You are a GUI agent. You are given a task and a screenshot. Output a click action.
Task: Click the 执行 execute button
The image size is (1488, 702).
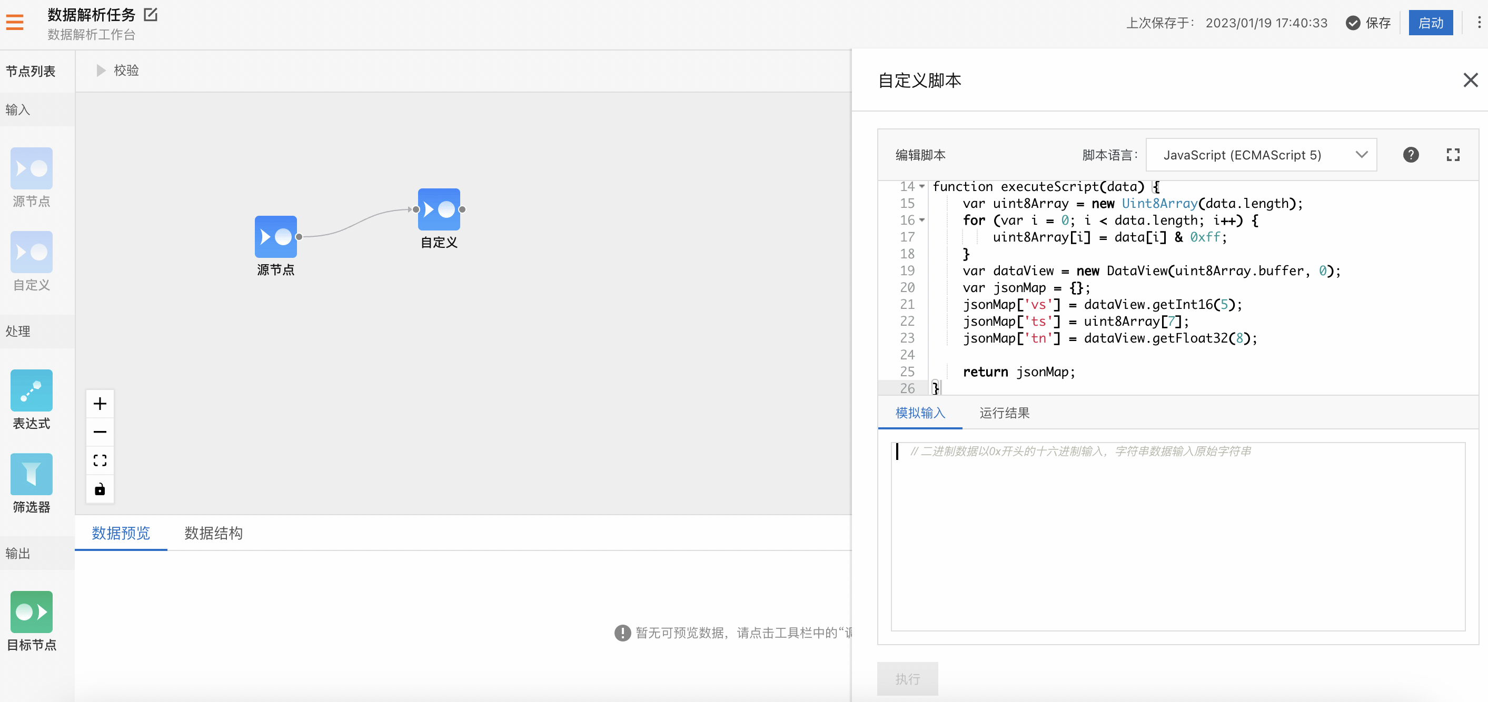(907, 679)
